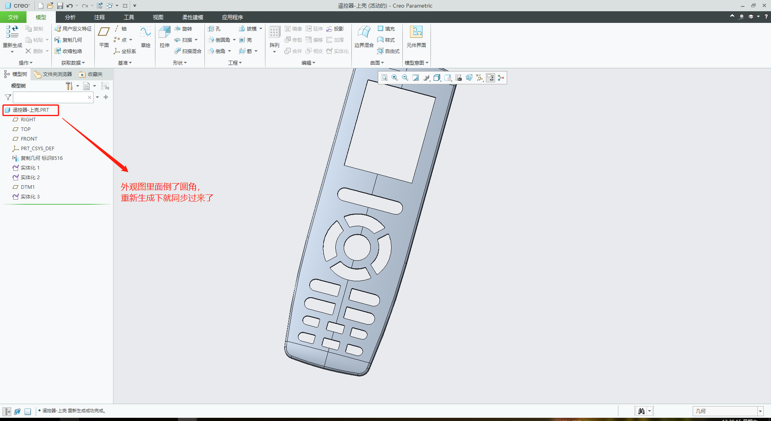Toggle the browser display icon in status bar
The image size is (771, 421).
pos(17,411)
